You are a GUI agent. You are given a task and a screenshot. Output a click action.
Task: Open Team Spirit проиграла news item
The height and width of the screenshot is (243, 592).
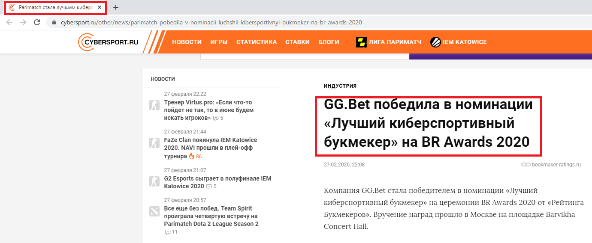211,216
